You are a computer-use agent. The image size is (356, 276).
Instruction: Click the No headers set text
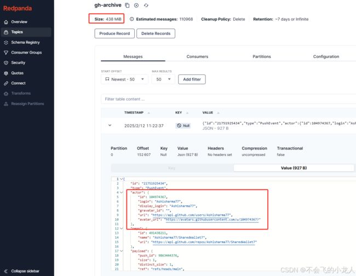pos(220,154)
